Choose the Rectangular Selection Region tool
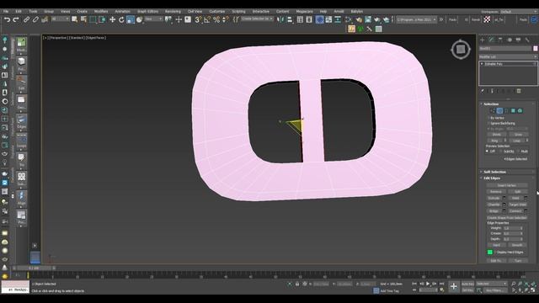The height and width of the screenshot is (303, 539). 93,19
